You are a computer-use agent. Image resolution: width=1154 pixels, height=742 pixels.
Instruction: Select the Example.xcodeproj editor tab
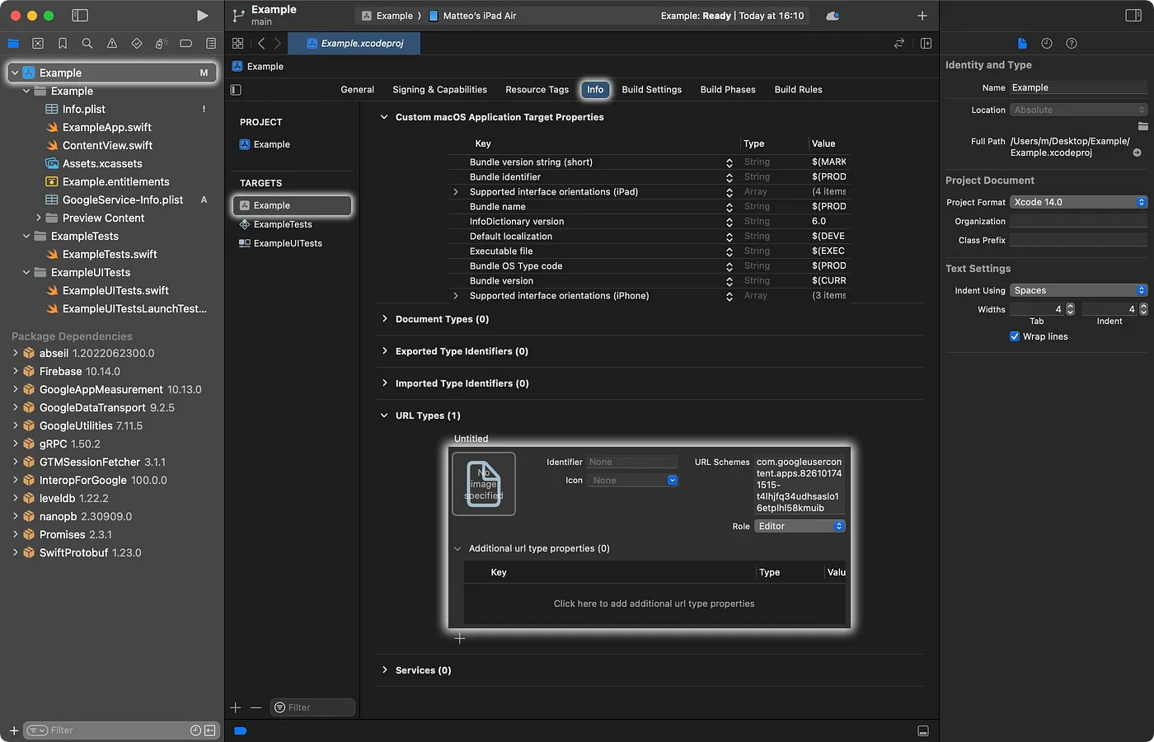click(354, 43)
